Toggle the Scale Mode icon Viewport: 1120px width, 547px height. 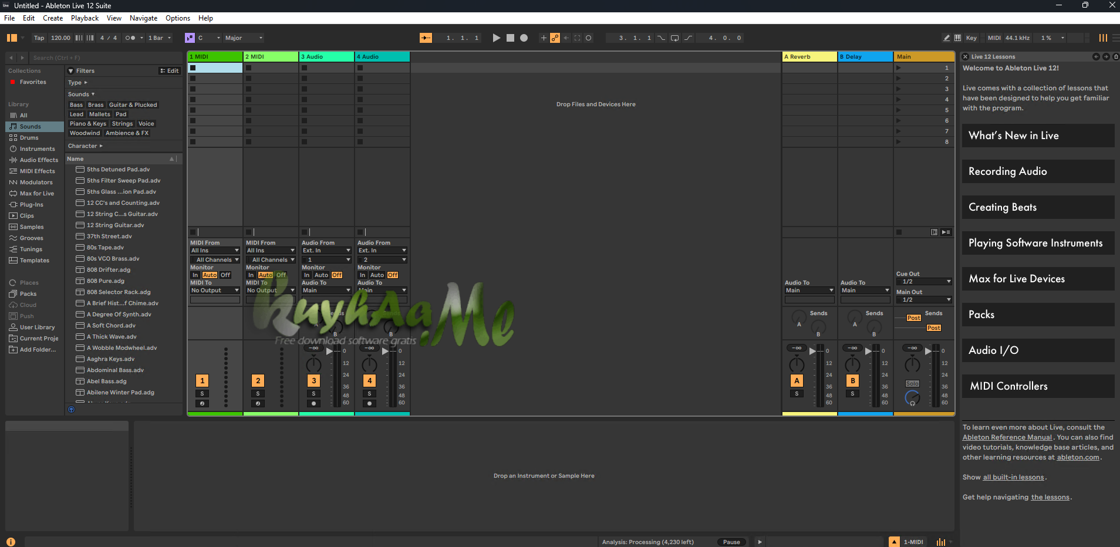[190, 38]
